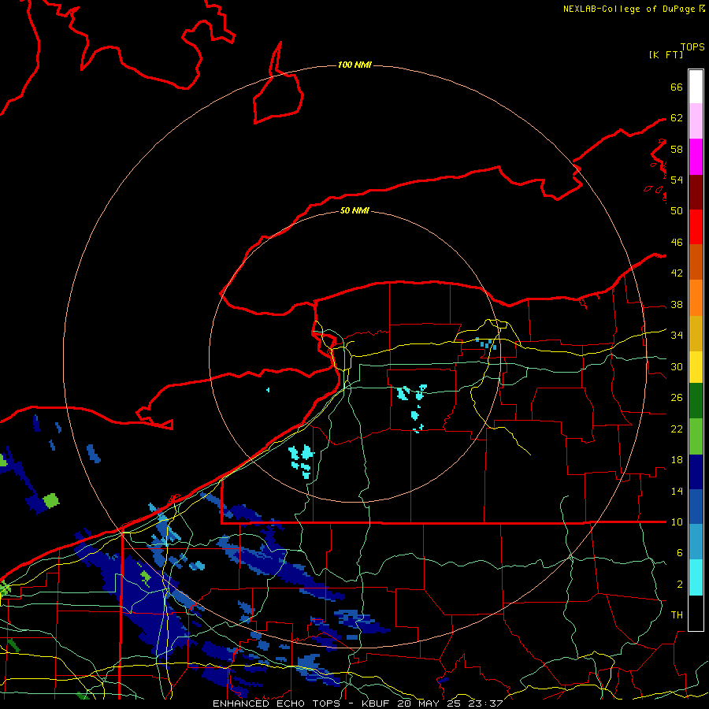Click the 42 value on the scale

[677, 273]
